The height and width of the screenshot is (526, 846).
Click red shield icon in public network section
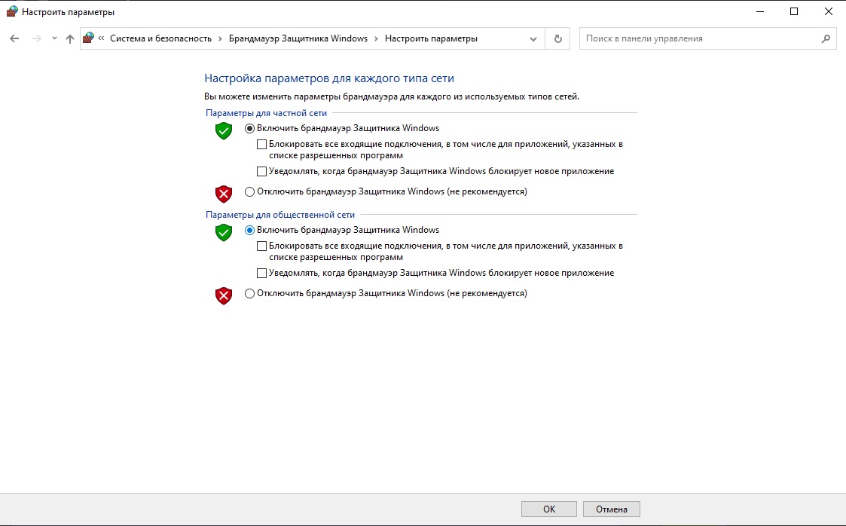224,296
